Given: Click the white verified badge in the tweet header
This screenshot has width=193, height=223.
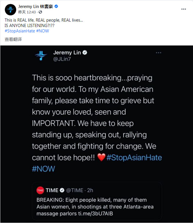Looking at the screenshot, I should (x=85, y=53).
